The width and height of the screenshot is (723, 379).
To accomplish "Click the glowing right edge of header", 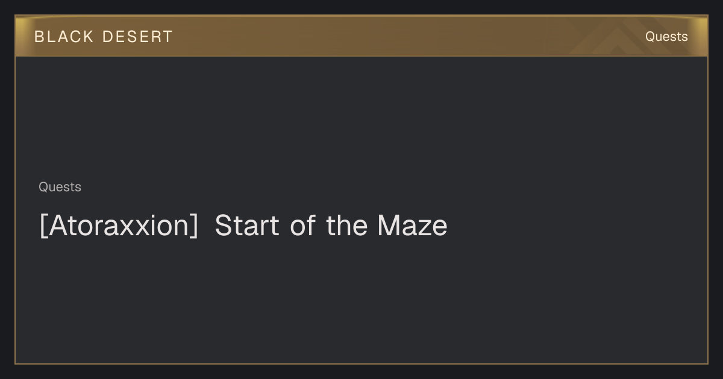I will [704, 36].
